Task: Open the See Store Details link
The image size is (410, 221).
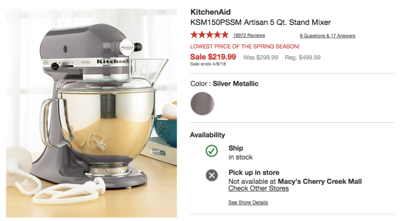Action: point(248,203)
